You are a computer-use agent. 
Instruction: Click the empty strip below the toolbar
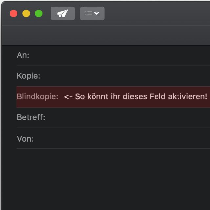pos(105,35)
